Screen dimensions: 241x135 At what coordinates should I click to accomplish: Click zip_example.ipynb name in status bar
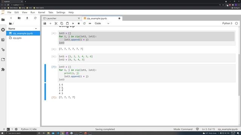point(227,129)
